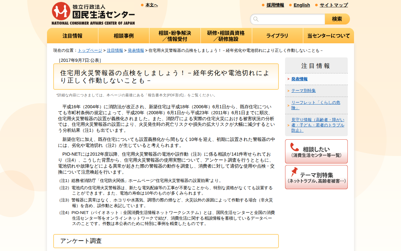Select the 相談したい consultation panel

(x=316, y=151)
